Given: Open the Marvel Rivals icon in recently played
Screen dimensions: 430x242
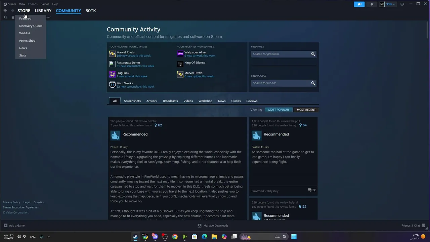Looking at the screenshot, I should coord(112,54).
